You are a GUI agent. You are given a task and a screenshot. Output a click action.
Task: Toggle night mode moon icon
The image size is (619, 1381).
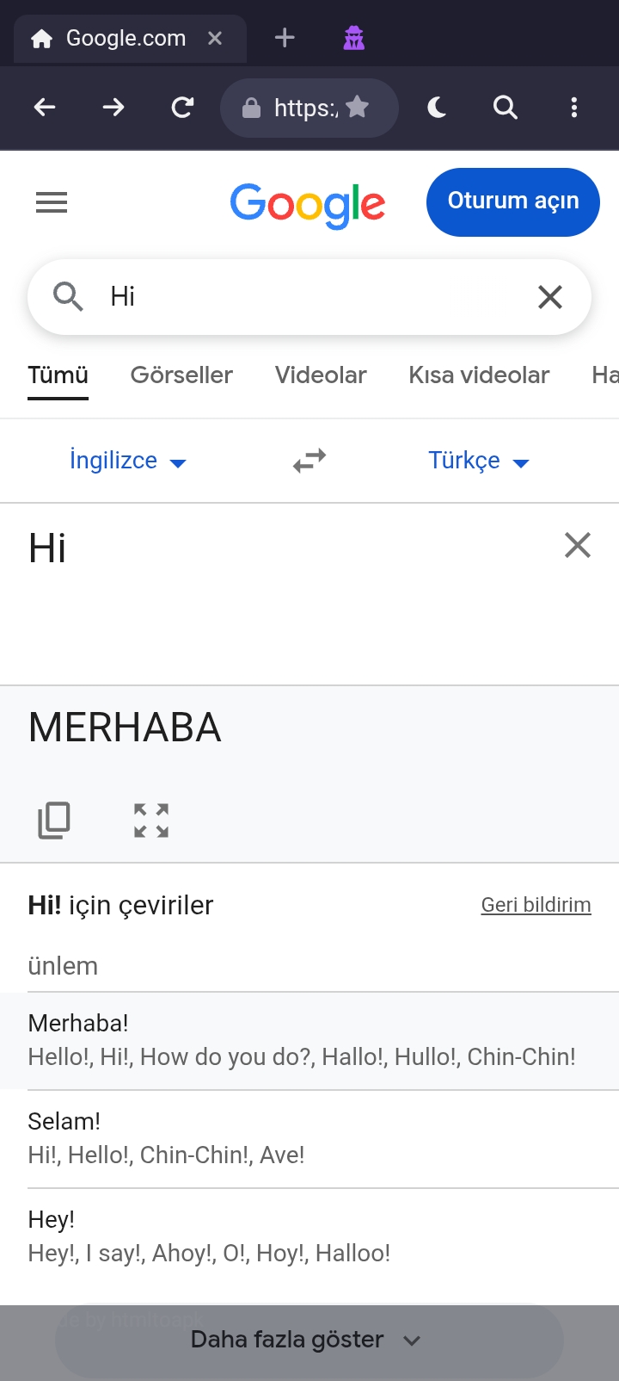coord(437,108)
